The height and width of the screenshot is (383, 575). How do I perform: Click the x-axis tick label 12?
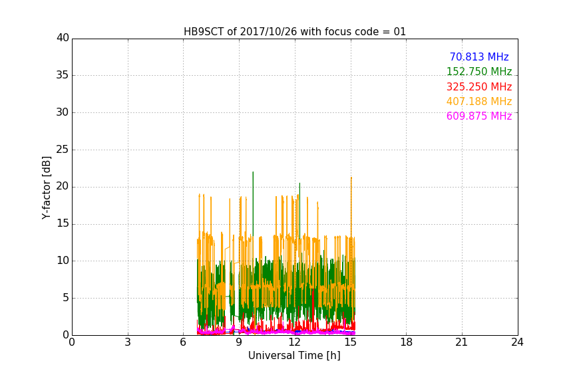coord(295,342)
